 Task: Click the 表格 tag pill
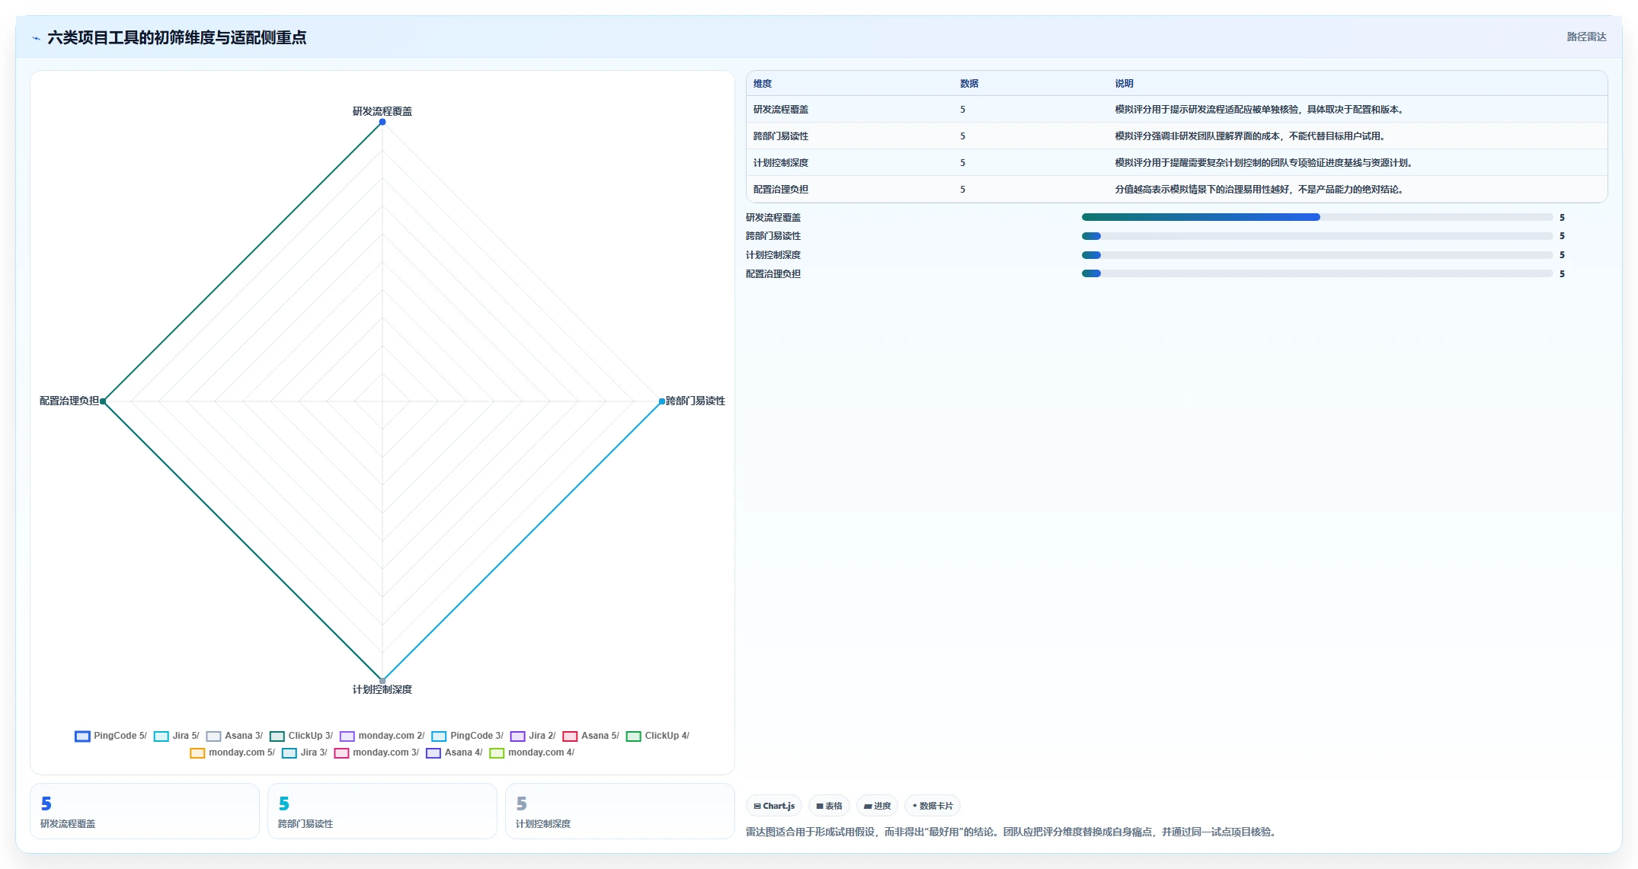tap(829, 806)
